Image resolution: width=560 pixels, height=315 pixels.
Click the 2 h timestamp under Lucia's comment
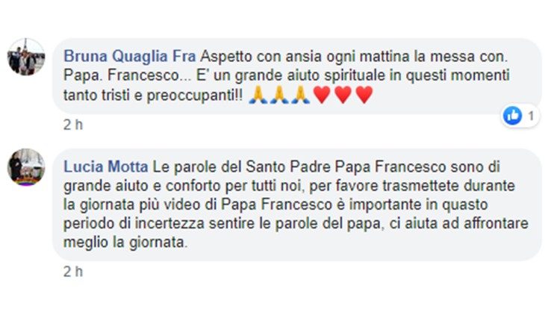(73, 272)
